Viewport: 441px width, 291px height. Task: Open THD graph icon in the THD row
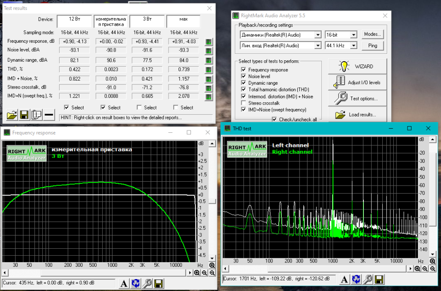209,70
